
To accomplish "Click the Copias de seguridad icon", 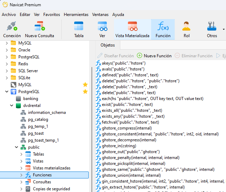I will point(28,189).
